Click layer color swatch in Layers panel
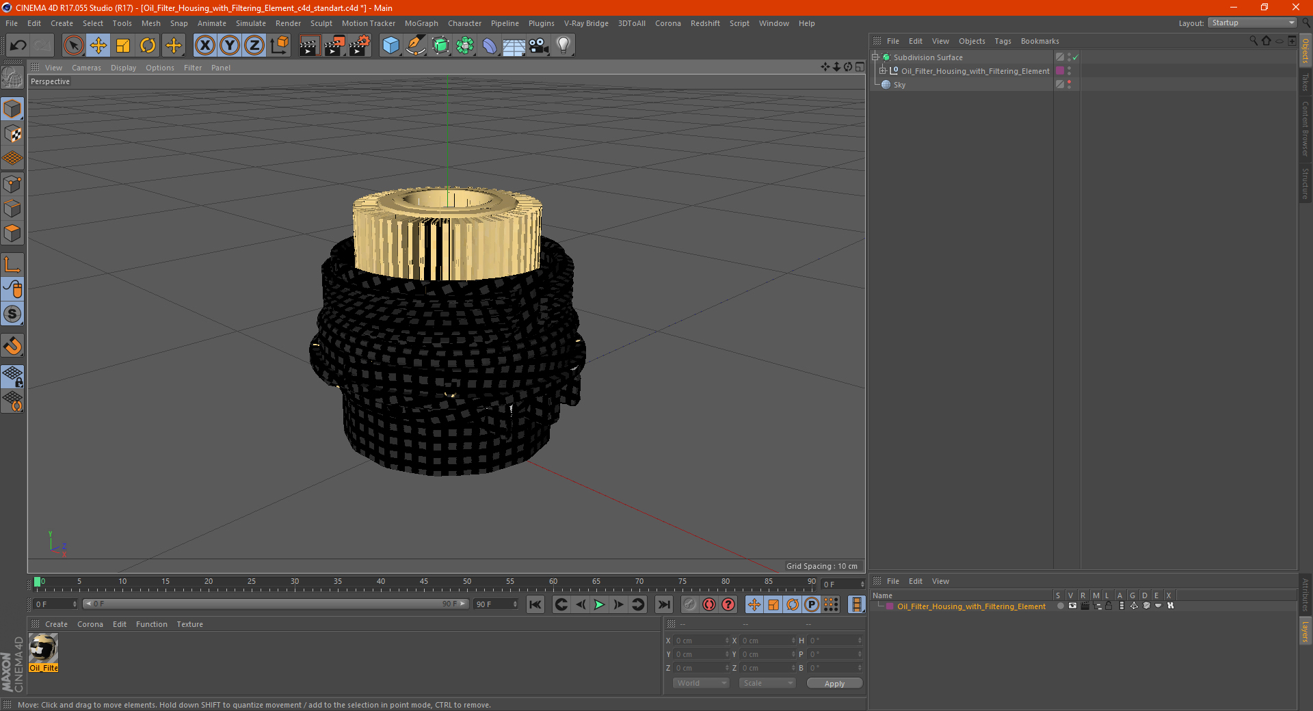The width and height of the screenshot is (1313, 711). (890, 606)
